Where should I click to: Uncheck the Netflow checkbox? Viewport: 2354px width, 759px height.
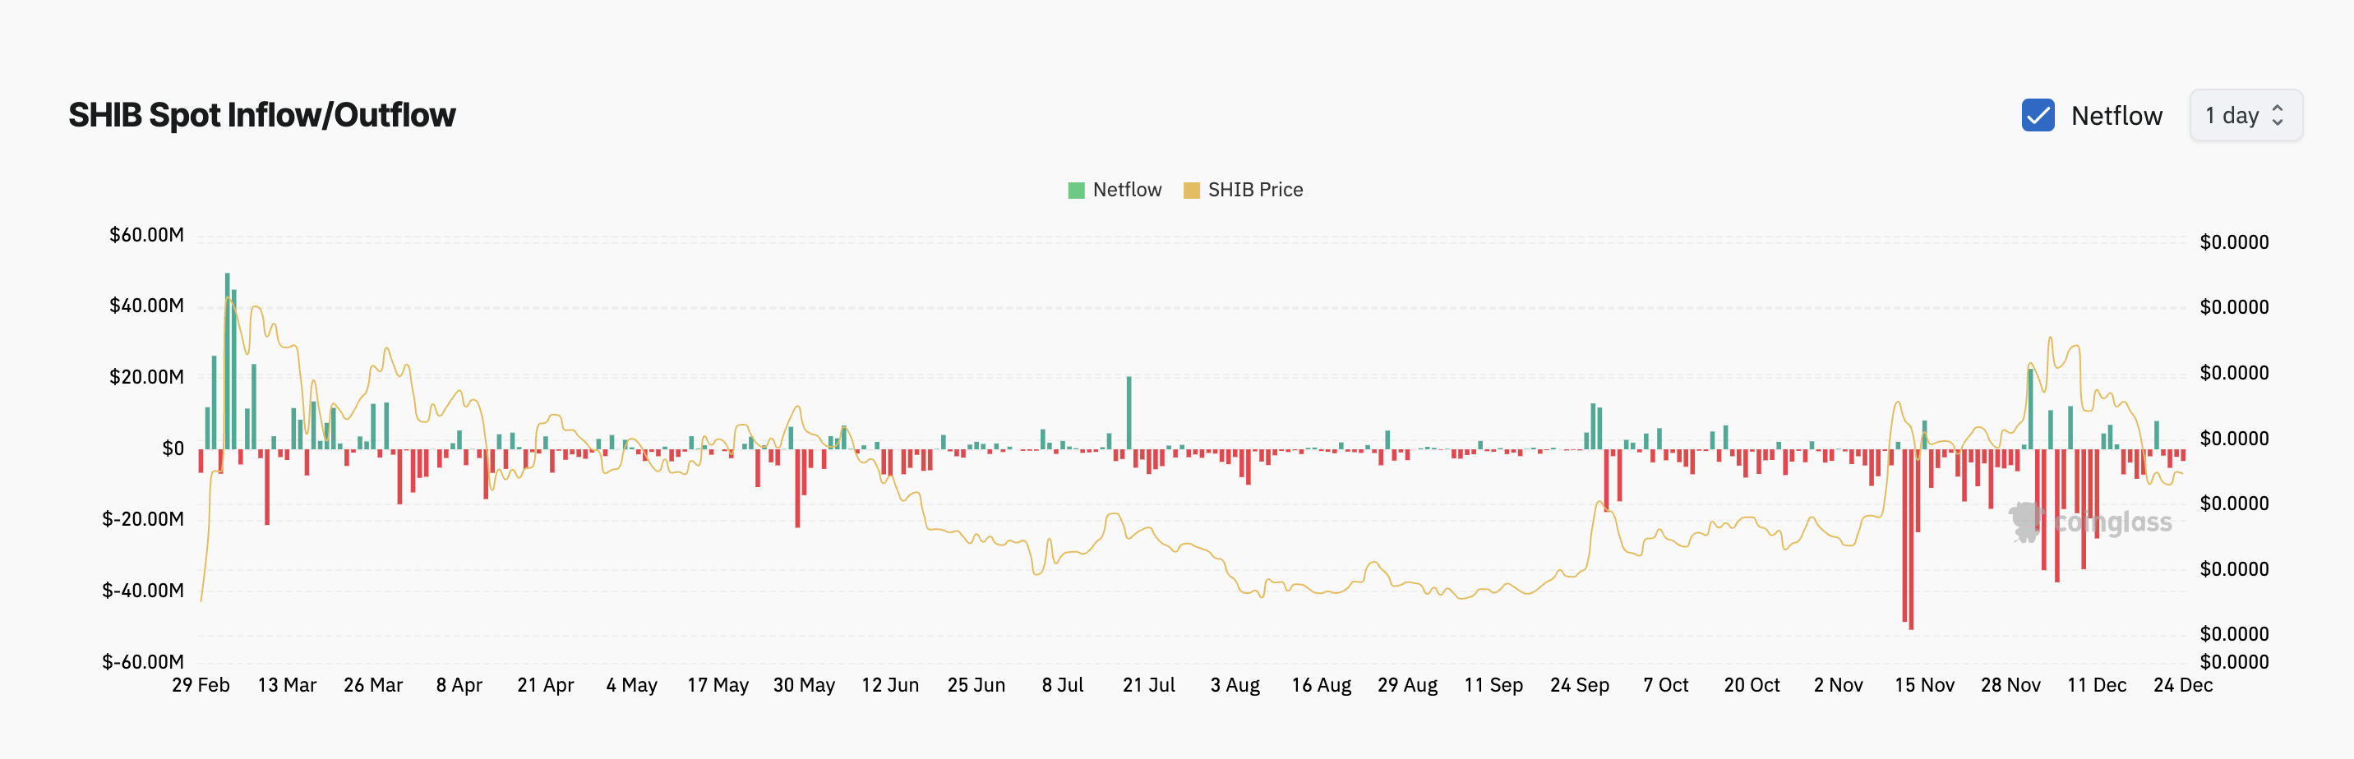click(2037, 115)
